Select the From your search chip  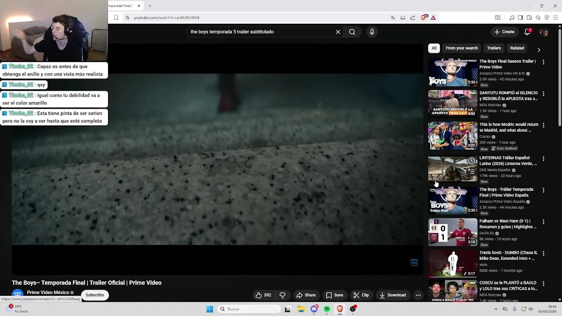pyautogui.click(x=461, y=48)
